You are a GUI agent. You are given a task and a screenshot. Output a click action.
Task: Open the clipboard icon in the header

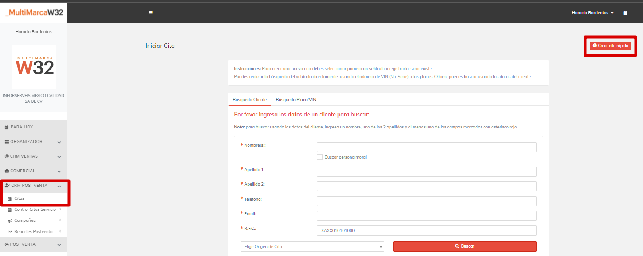(625, 13)
